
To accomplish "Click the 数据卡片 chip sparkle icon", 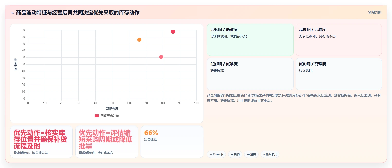I will point(264,154).
